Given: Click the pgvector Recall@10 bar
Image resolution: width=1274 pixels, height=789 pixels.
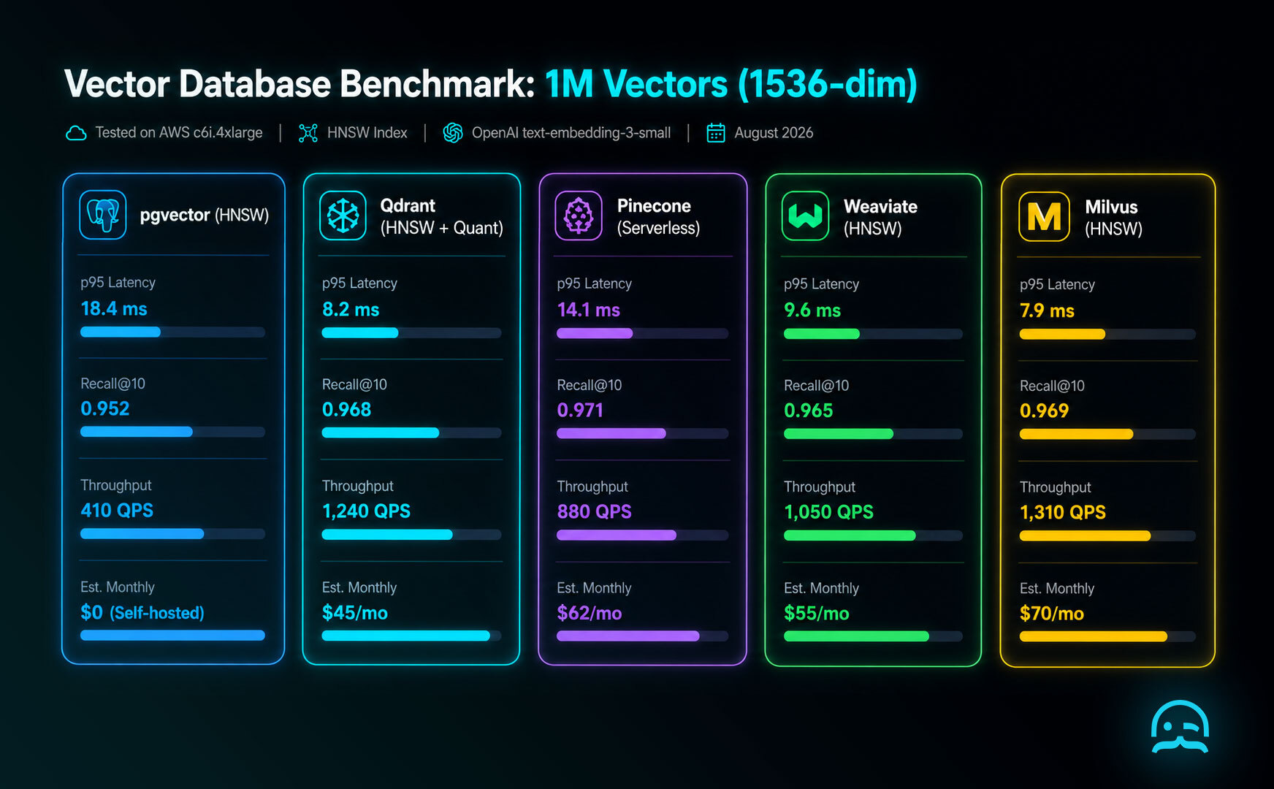Looking at the screenshot, I should pos(172,432).
